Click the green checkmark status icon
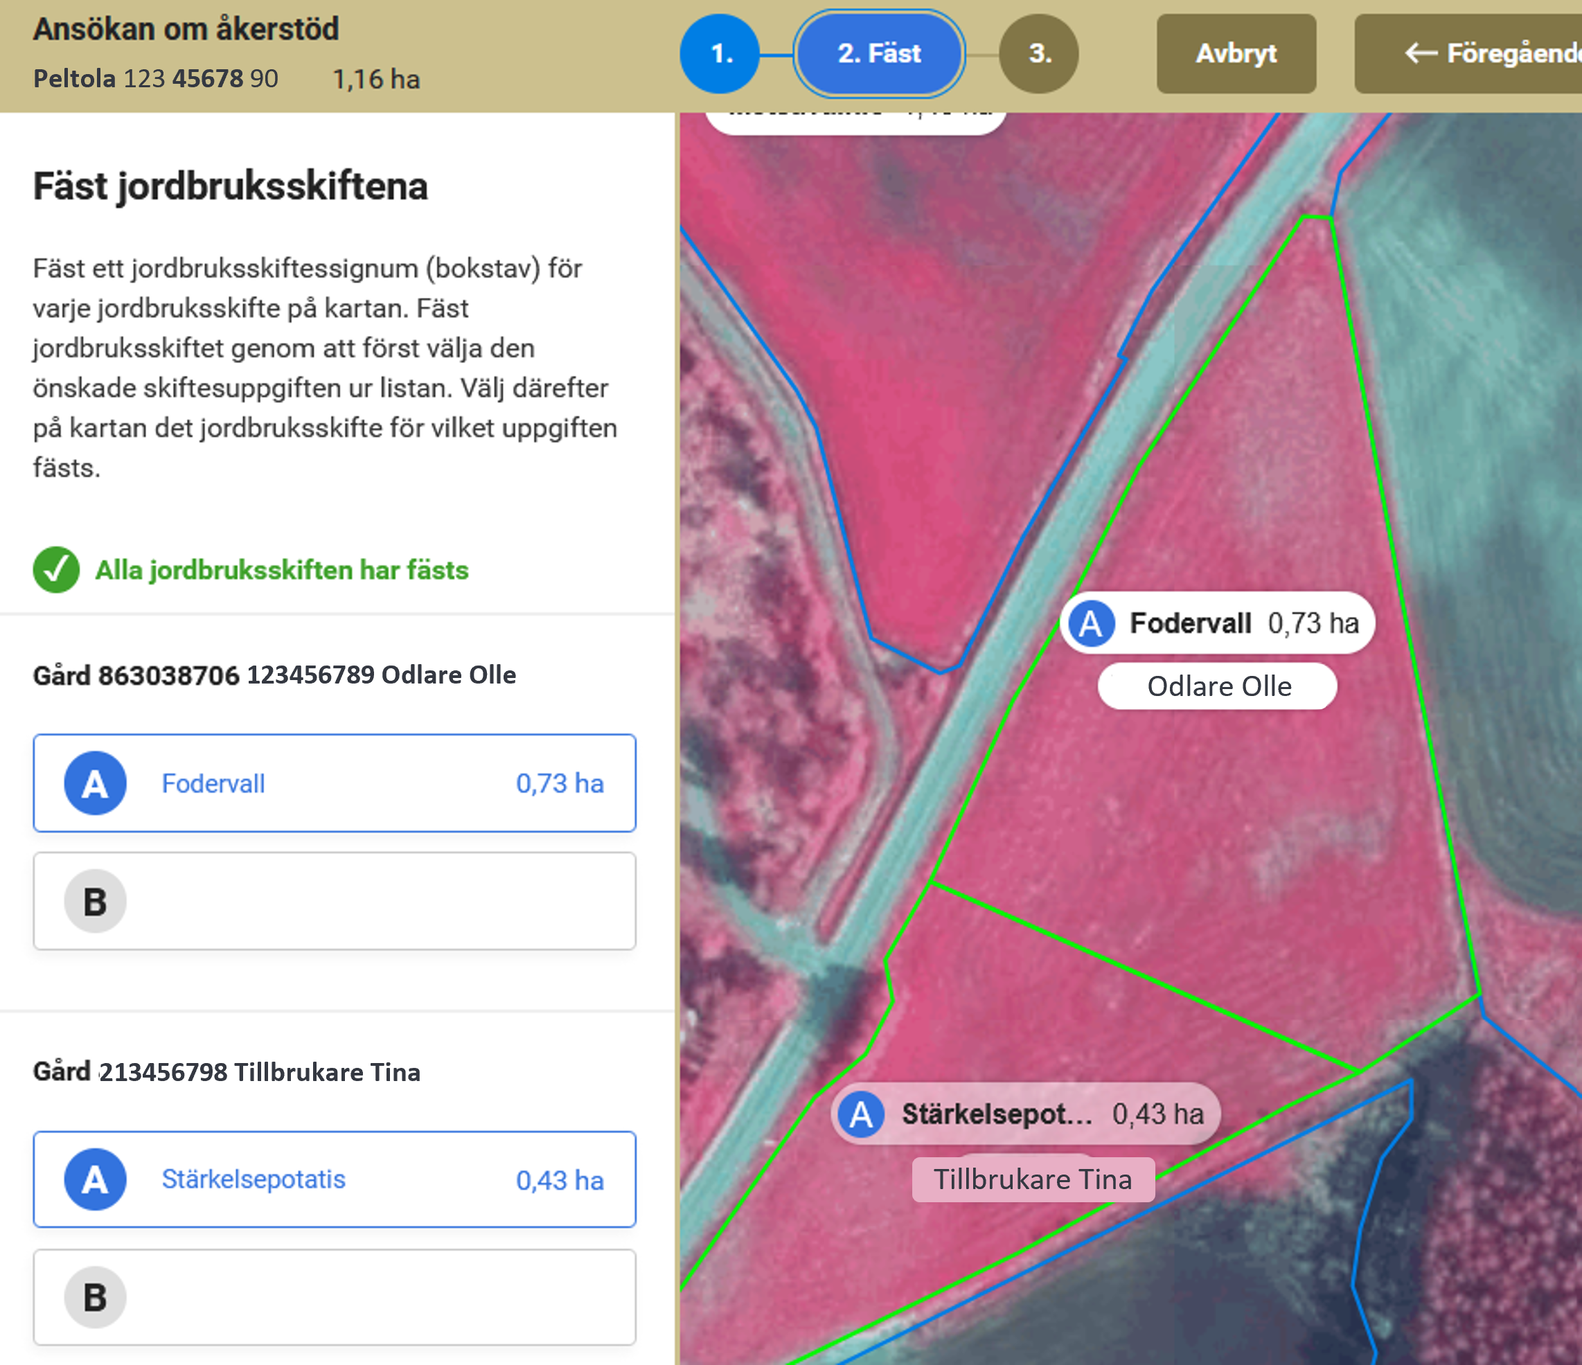1582x1365 pixels. (55, 569)
